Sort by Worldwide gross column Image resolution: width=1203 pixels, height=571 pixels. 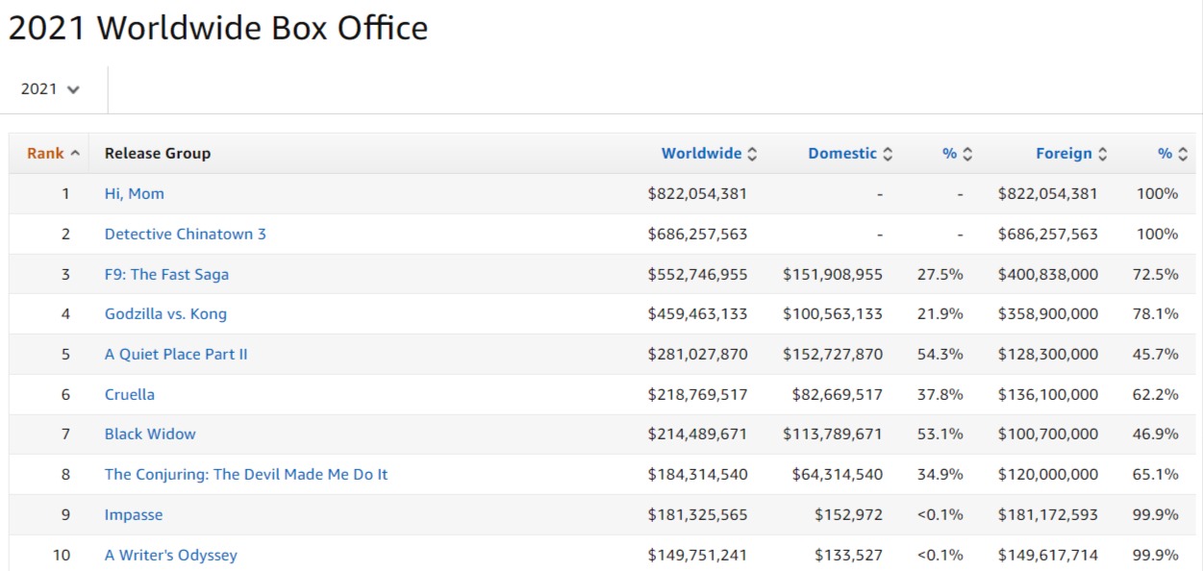(708, 154)
